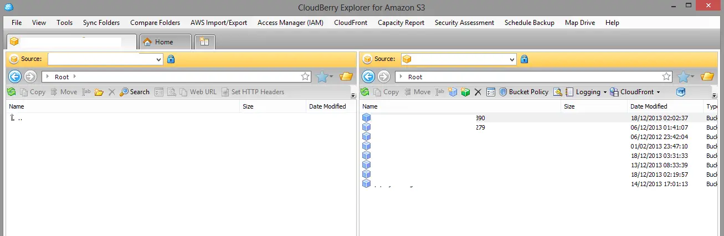Expand the left Source dropdown
This screenshot has width=724, height=236.
pyautogui.click(x=159, y=59)
